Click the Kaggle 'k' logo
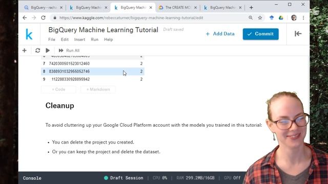328x184 pixels. pos(29,34)
